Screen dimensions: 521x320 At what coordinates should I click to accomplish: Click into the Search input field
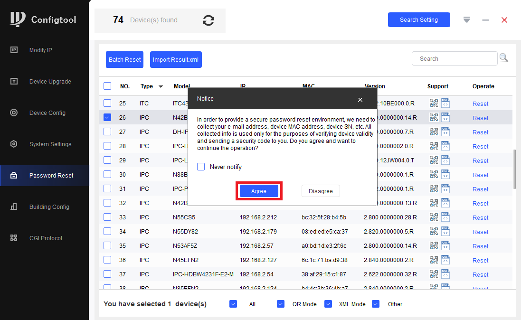tap(455, 58)
